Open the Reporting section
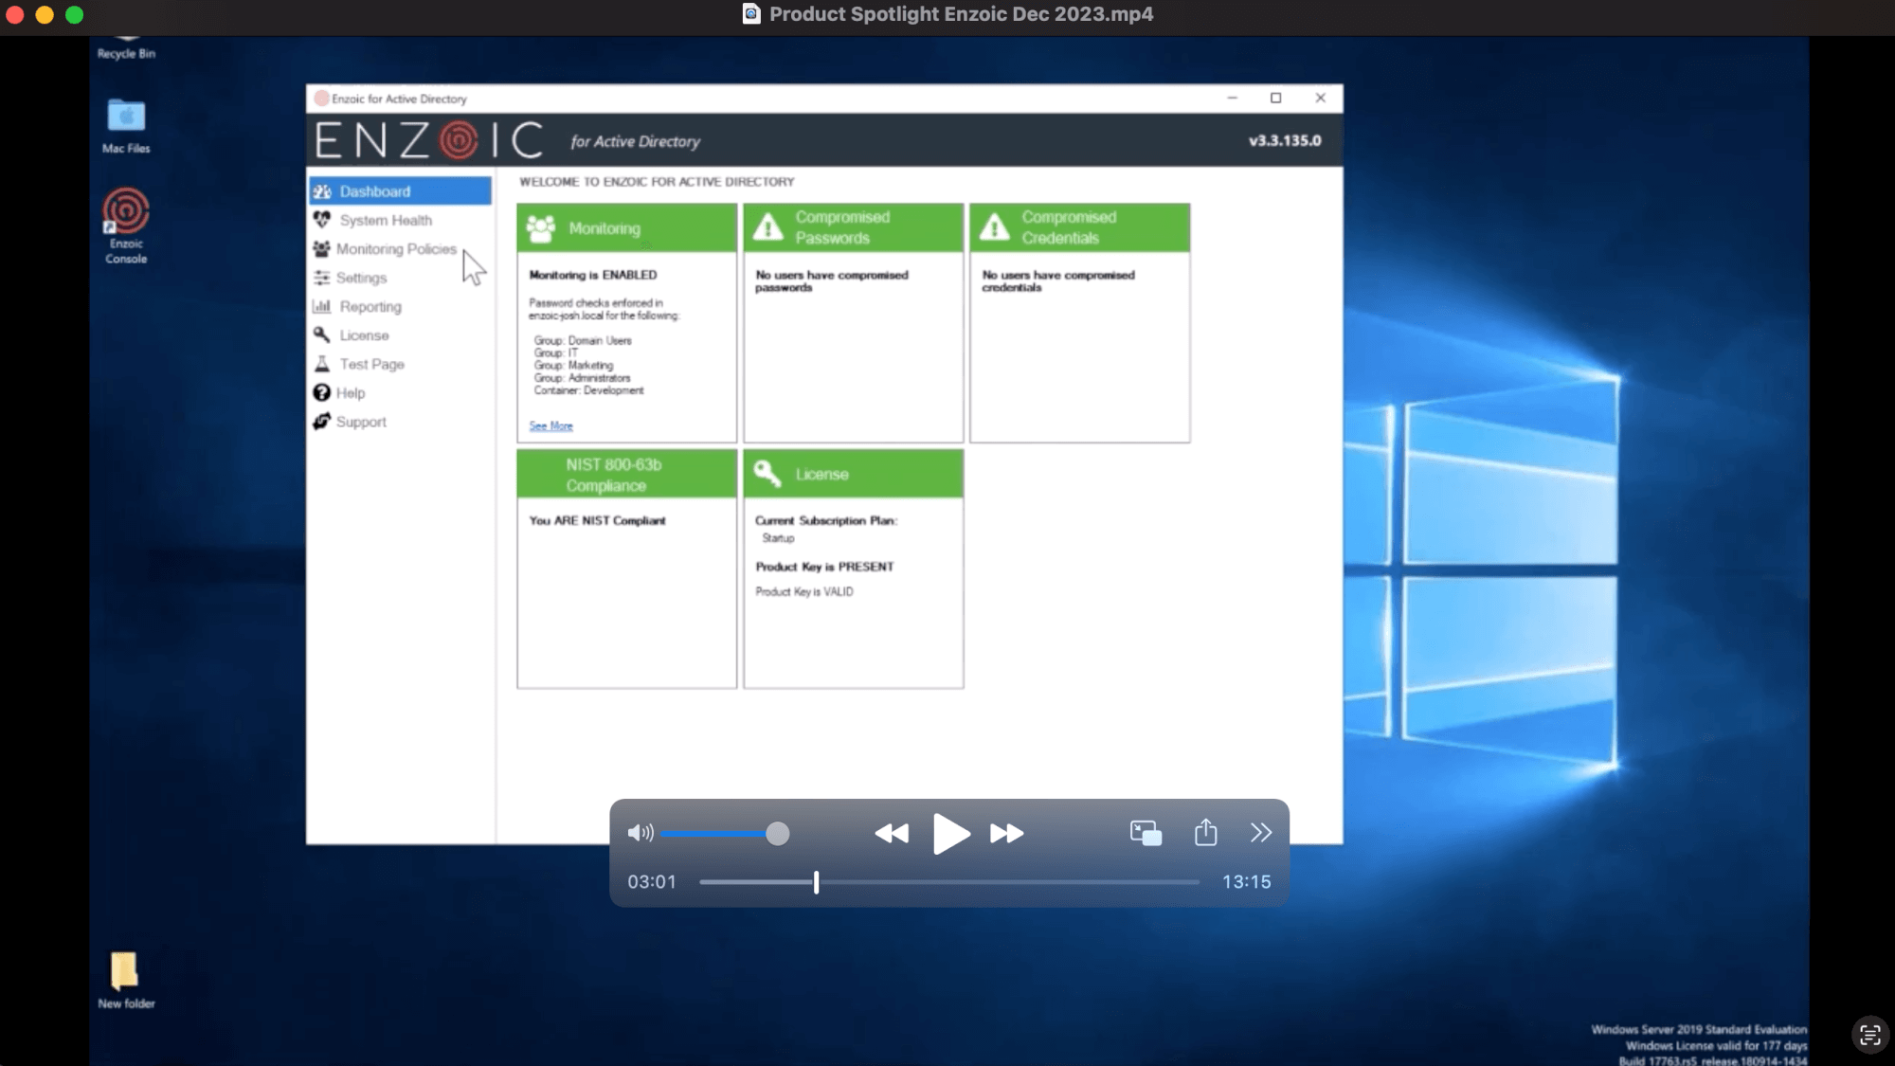The width and height of the screenshot is (1895, 1066). (x=370, y=306)
